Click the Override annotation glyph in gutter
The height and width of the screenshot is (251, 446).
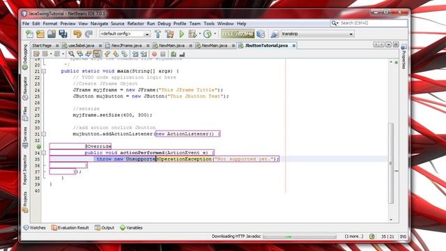click(x=39, y=146)
